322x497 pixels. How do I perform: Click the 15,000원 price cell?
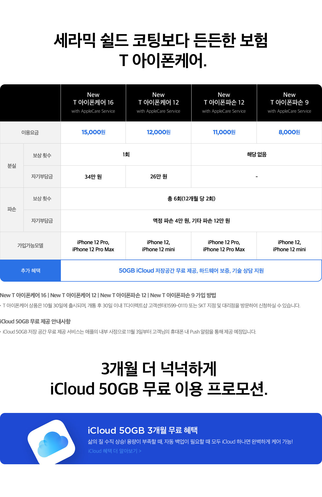[93, 132]
